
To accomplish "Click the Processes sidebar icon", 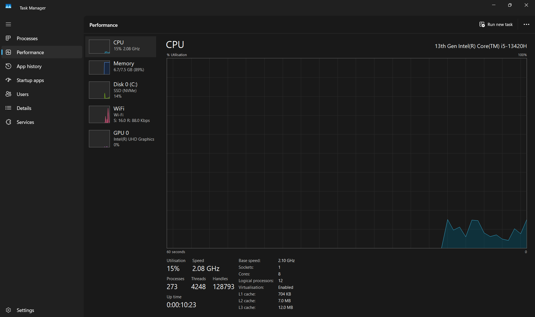I will pos(8,38).
